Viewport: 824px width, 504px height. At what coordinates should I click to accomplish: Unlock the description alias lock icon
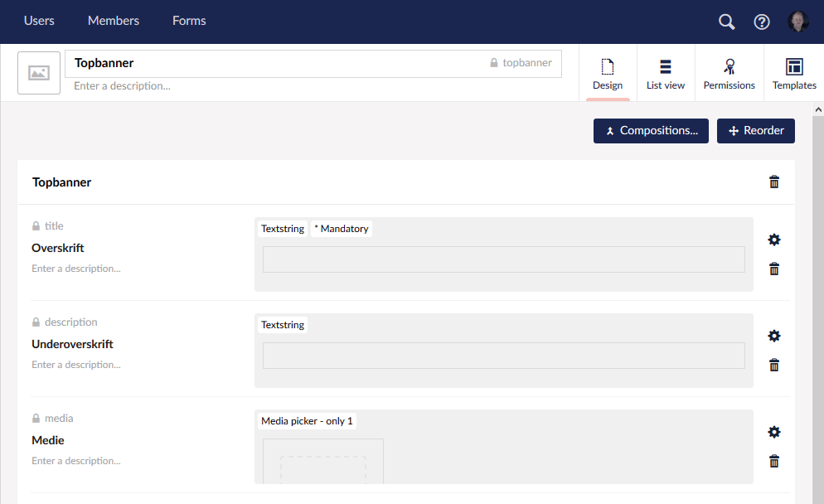coord(36,322)
